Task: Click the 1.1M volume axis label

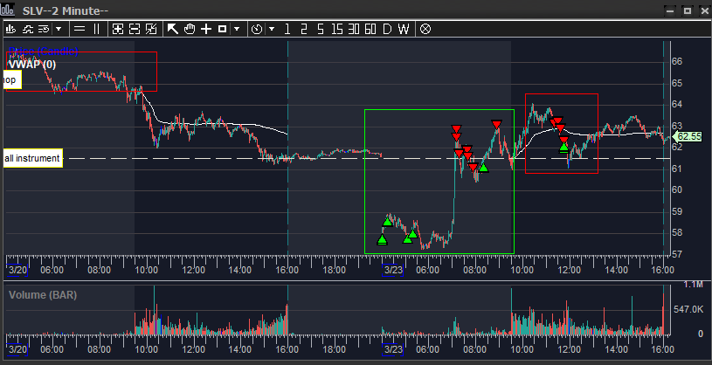Action: click(694, 285)
